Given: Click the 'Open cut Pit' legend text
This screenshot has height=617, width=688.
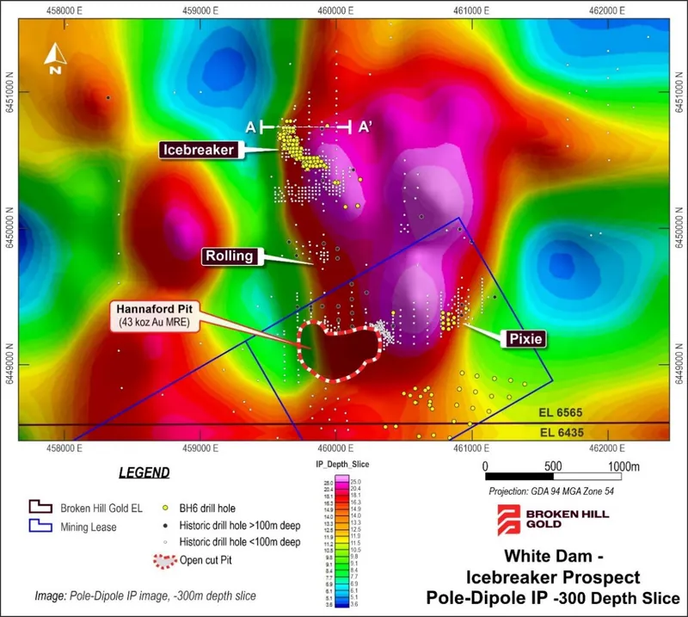Looking at the screenshot, I should (x=206, y=560).
